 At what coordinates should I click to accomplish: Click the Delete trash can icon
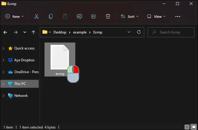pyautogui.click(x=108, y=16)
